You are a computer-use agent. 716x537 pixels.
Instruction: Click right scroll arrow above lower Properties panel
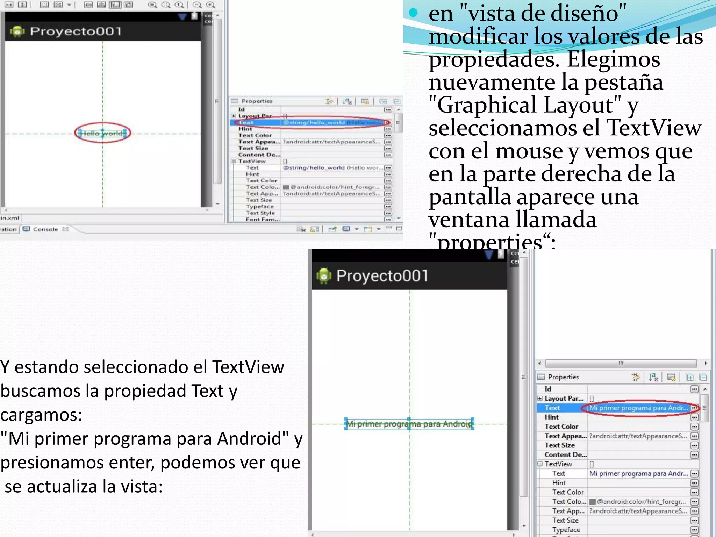tap(706, 363)
